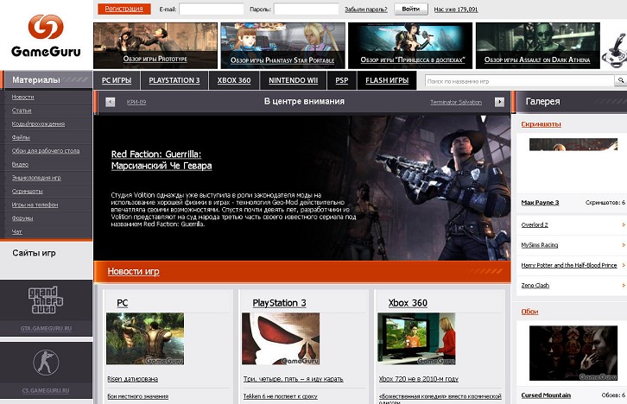Switch to the PC ИГРЫ tab
The width and height of the screenshot is (627, 404).
(117, 80)
